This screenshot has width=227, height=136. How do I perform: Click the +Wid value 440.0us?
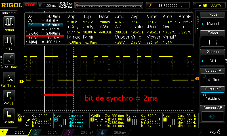click(105, 32)
